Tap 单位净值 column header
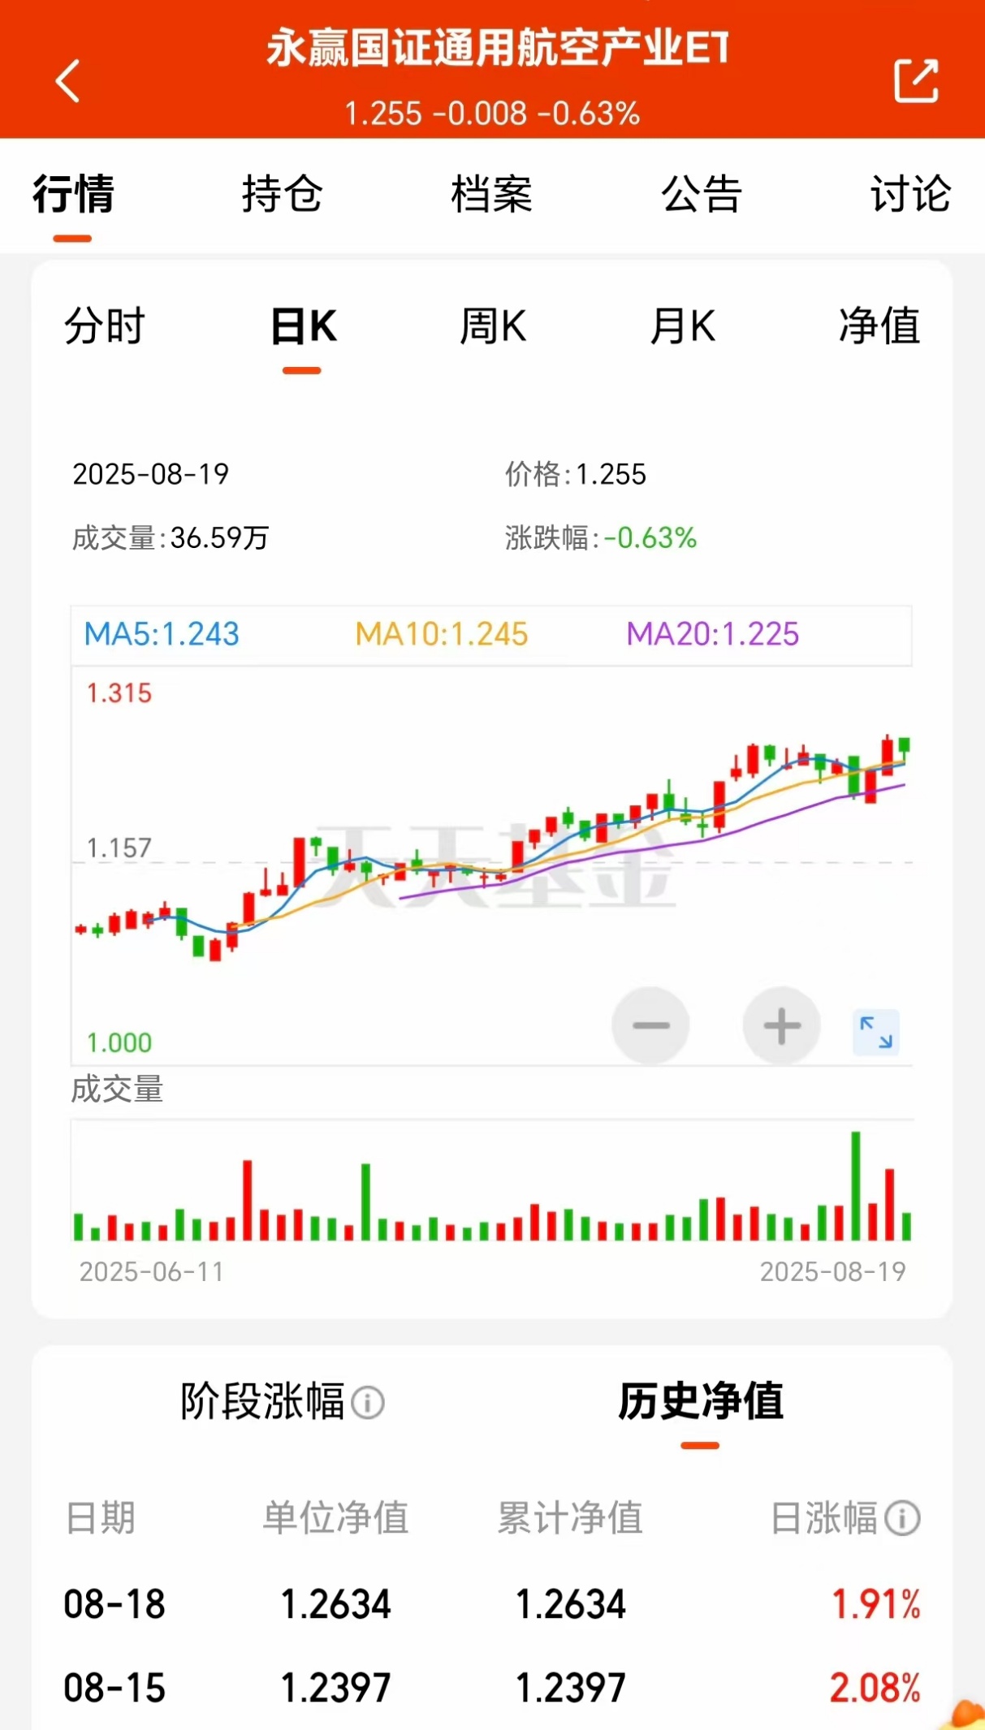The image size is (985, 1730). [335, 1518]
